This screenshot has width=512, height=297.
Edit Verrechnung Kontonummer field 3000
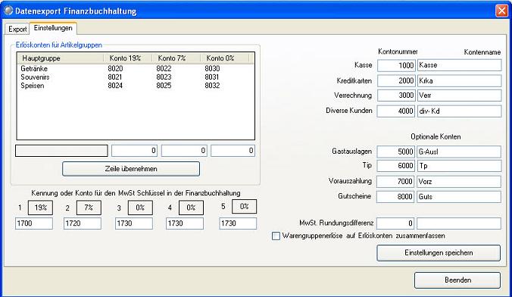(x=396, y=95)
